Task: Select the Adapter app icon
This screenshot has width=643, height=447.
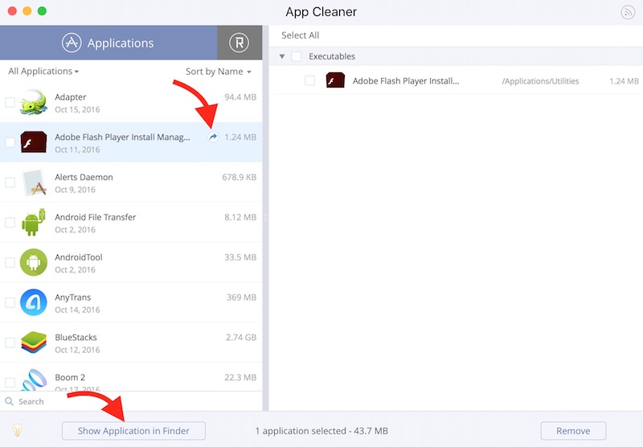Action: [x=34, y=102]
